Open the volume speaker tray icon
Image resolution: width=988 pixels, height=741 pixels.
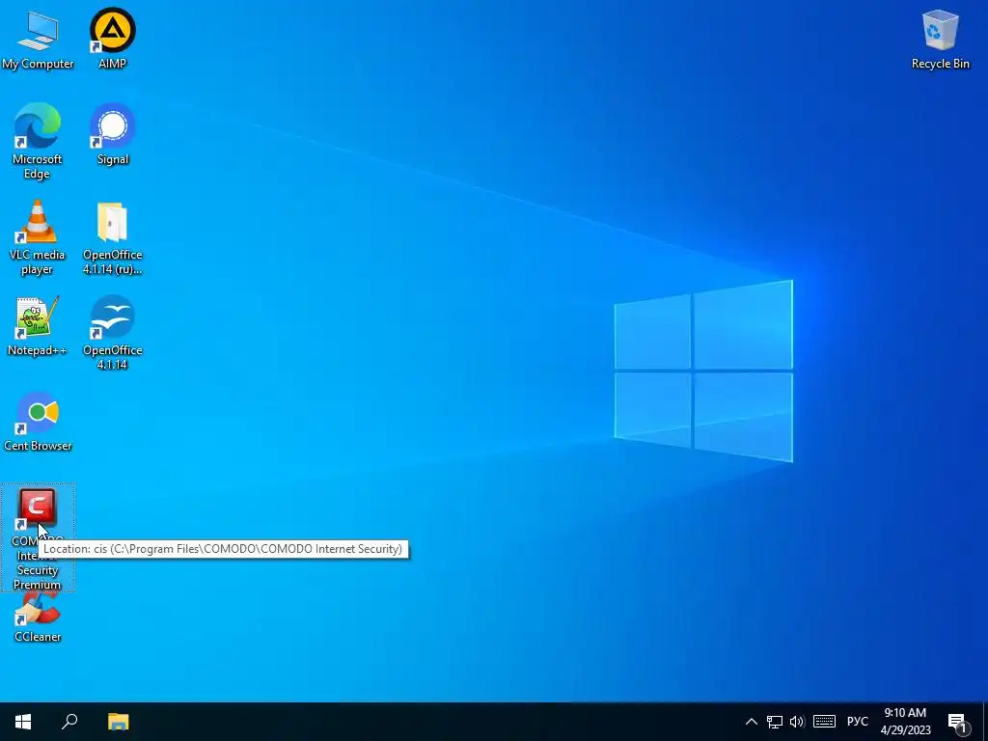pos(797,722)
